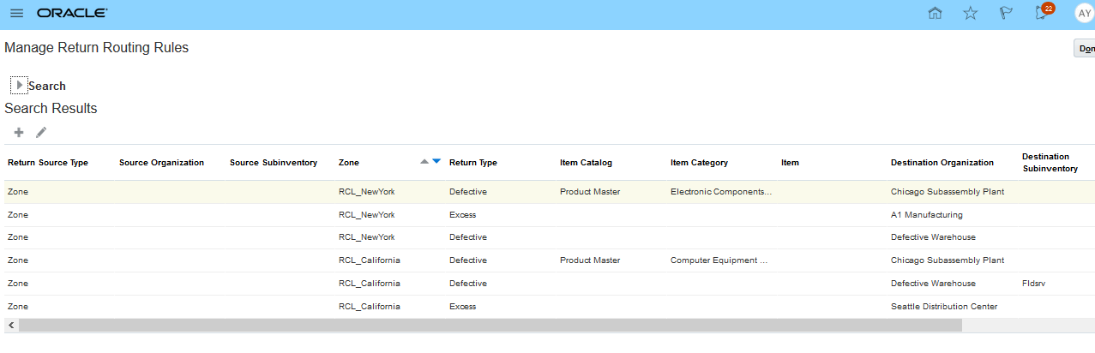This screenshot has height=353, width=1095.
Task: Open the Watchlist flag icon
Action: pos(1006,14)
